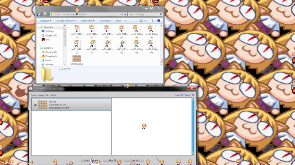
Task: Click file list scrollbar down arrow
Action: click(161, 64)
